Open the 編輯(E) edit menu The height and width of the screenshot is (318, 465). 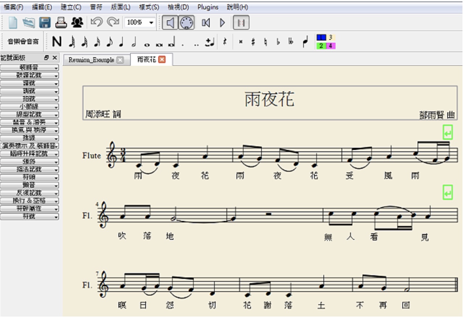42,7
